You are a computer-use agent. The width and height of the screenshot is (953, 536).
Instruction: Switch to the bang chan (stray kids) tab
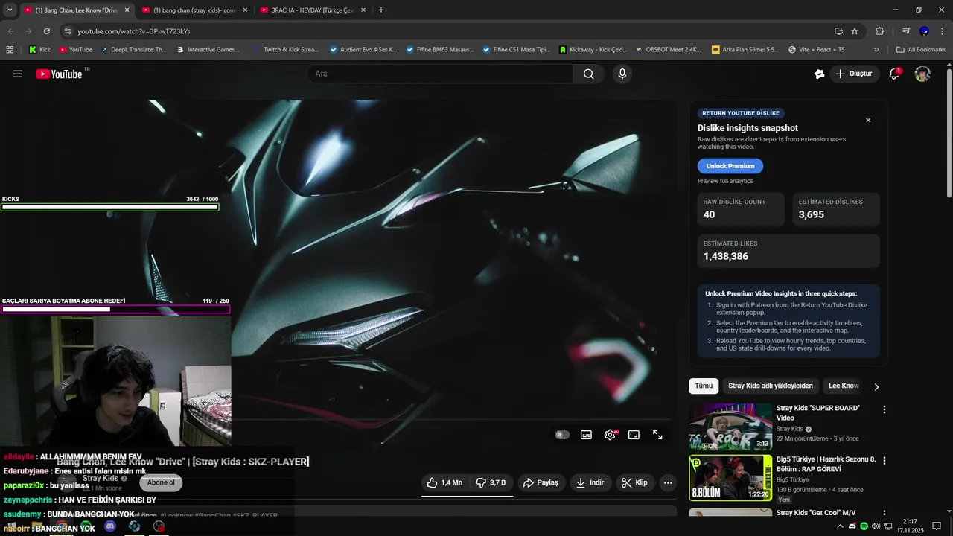point(194,10)
